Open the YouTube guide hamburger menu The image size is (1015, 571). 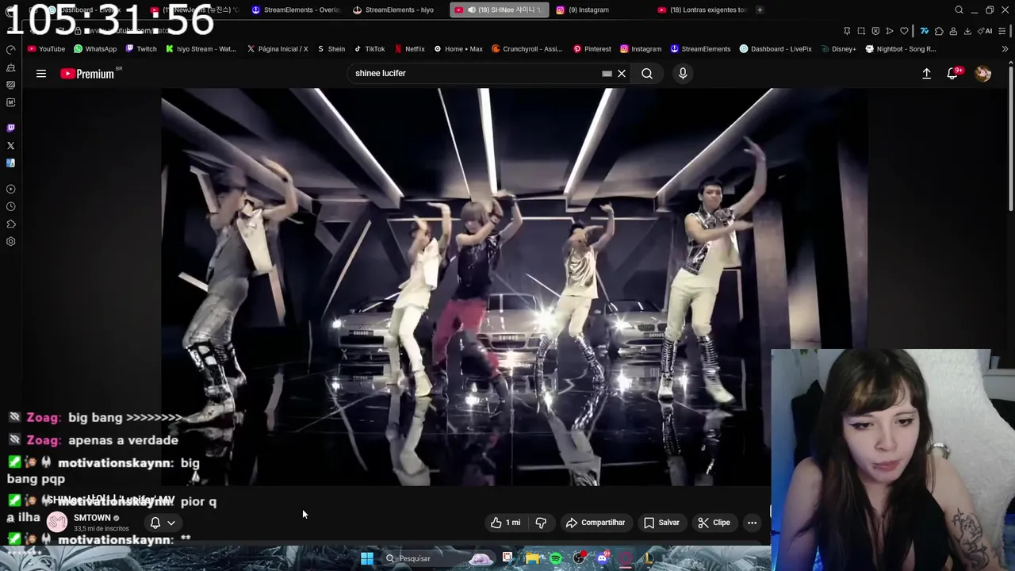(x=41, y=74)
